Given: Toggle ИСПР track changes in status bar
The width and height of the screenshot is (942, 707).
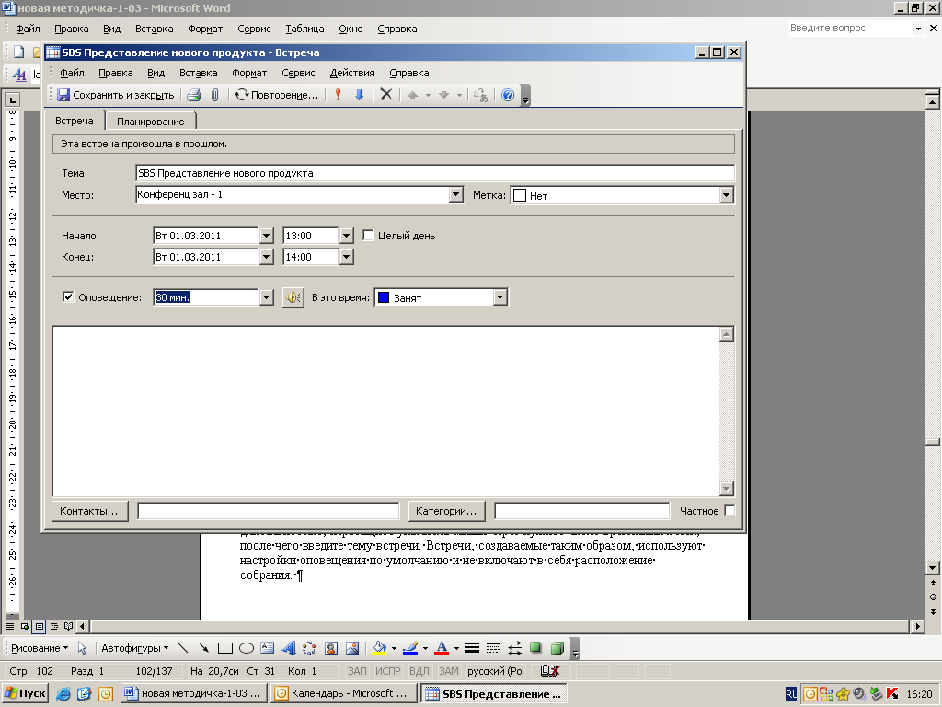Looking at the screenshot, I should click(x=387, y=671).
